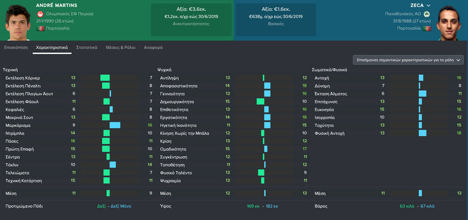Click the Panathinaikos club badge icon
The image size is (468, 220).
tap(427, 14)
